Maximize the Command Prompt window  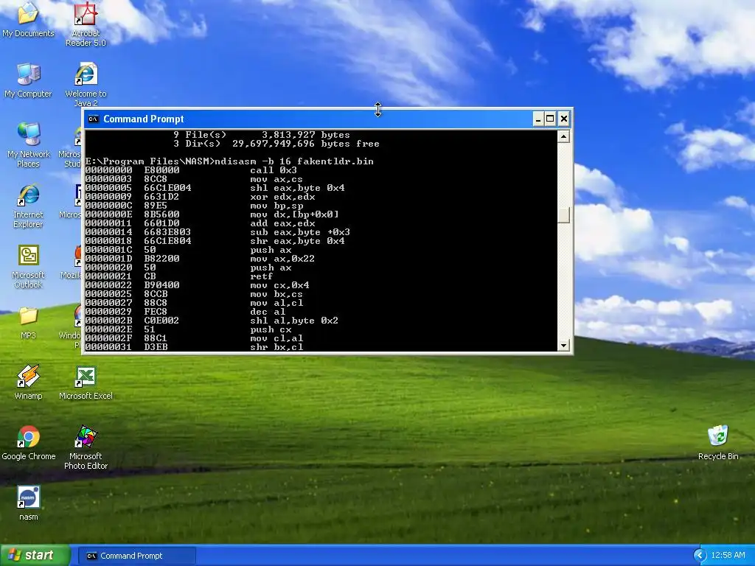pyautogui.click(x=550, y=119)
